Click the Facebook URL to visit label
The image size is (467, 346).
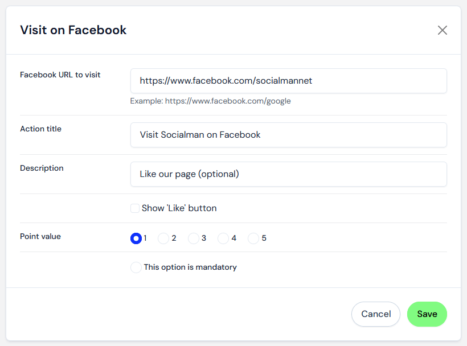click(x=60, y=75)
